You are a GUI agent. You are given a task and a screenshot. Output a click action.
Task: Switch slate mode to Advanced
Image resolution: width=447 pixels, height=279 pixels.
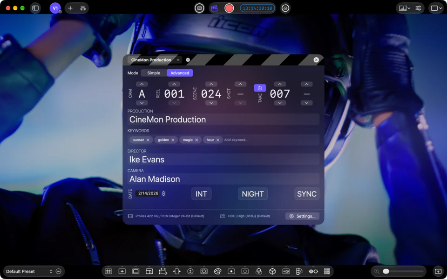pyautogui.click(x=180, y=73)
